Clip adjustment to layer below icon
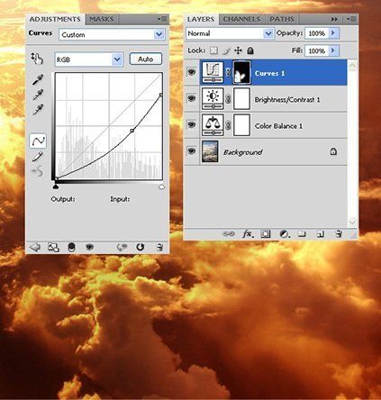 click(x=71, y=247)
